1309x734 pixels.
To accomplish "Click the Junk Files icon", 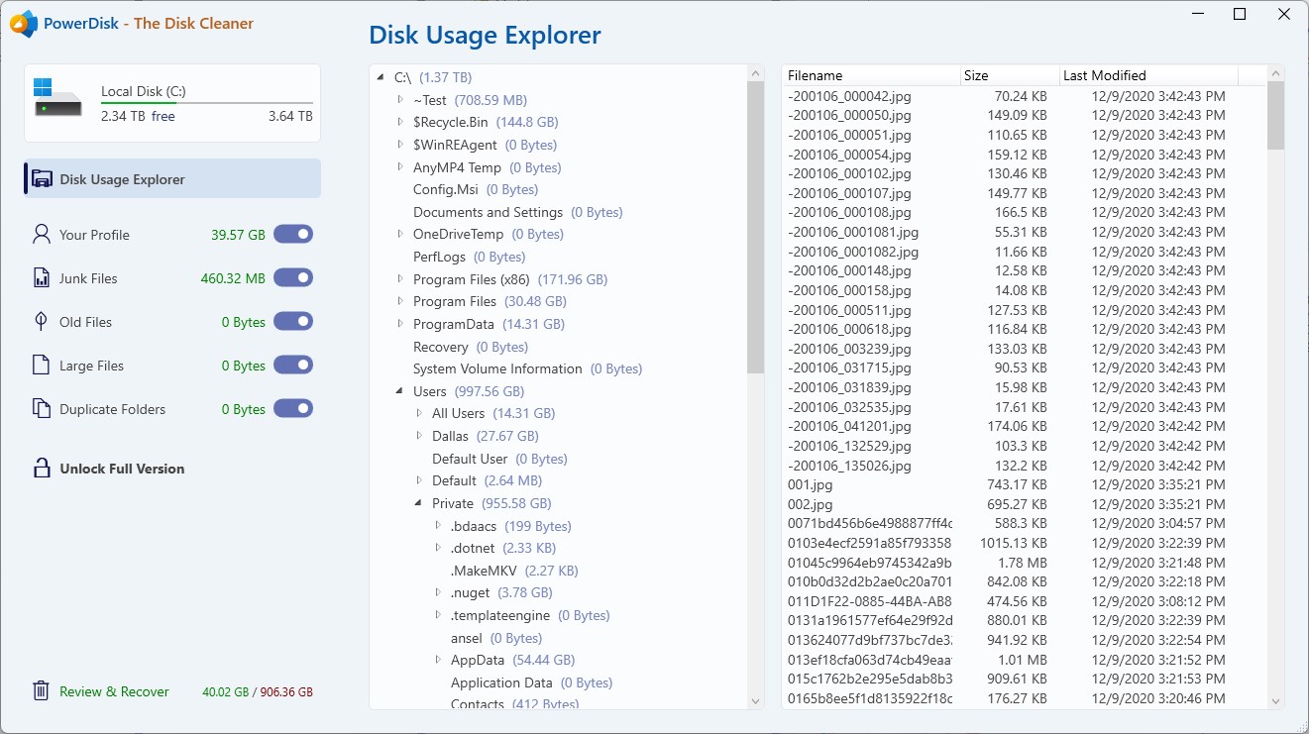I will [42, 278].
